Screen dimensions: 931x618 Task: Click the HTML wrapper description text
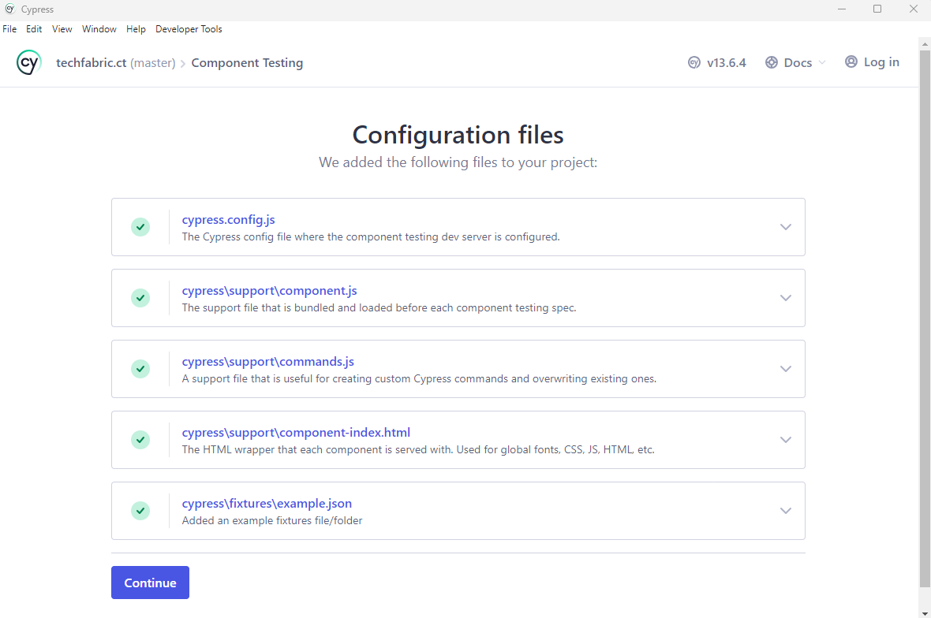coord(418,449)
